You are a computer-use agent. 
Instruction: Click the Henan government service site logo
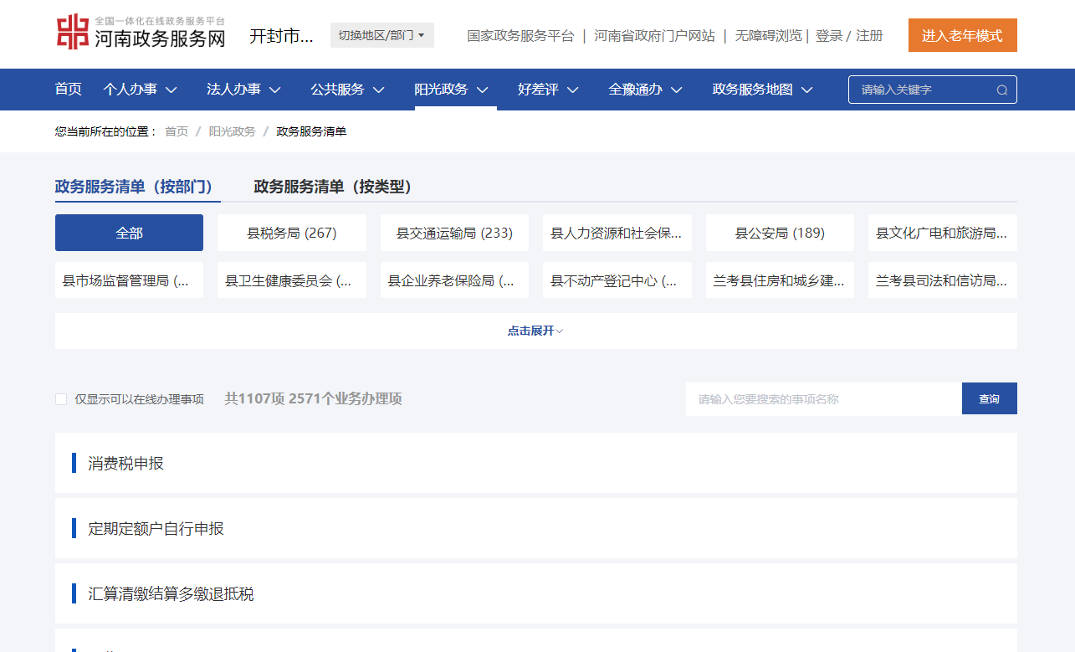click(x=141, y=33)
